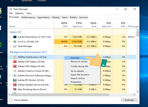Click the Alps Pointing-device Driver icon
Viewport: 148px width, 107px height.
pyautogui.click(x=15, y=89)
